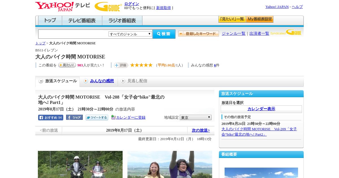Open the ヘルプ link
Image resolution: width=339 pixels, height=178 pixels.
(x=297, y=7)
